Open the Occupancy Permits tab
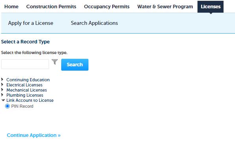Screen dimensions: 235x146 point(107,7)
